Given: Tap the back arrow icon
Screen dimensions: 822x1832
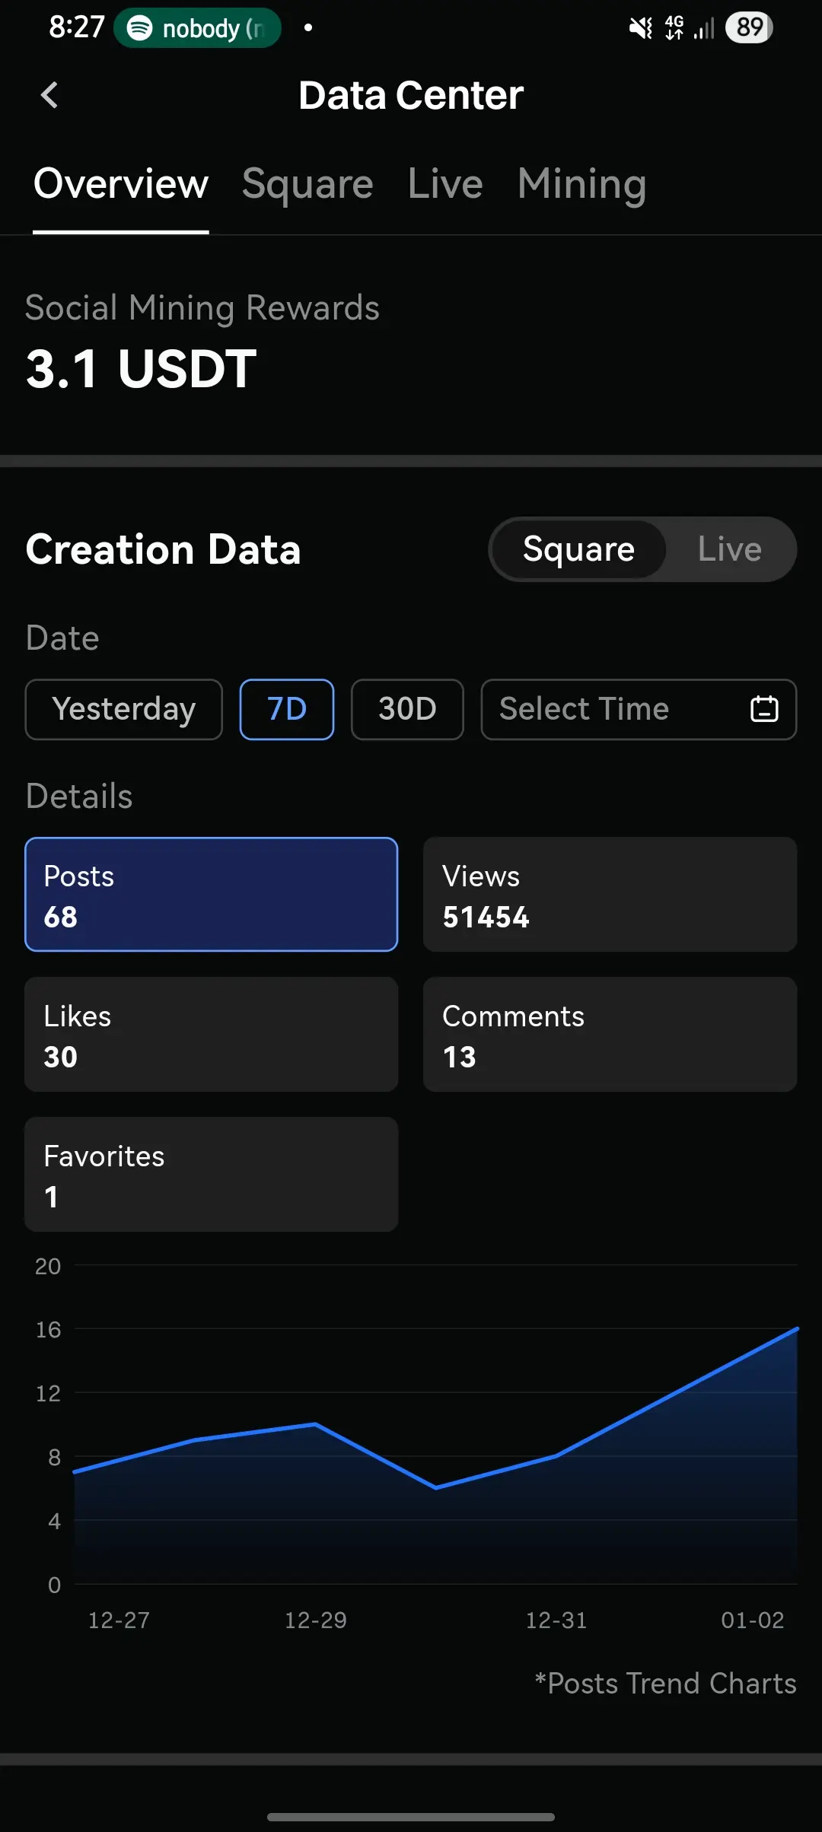Looking at the screenshot, I should (49, 96).
